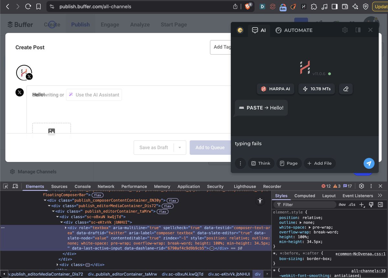Open the Engage tab in Buffer
Image resolution: width=388 pixels, height=278 pixels.
[x=110, y=25]
